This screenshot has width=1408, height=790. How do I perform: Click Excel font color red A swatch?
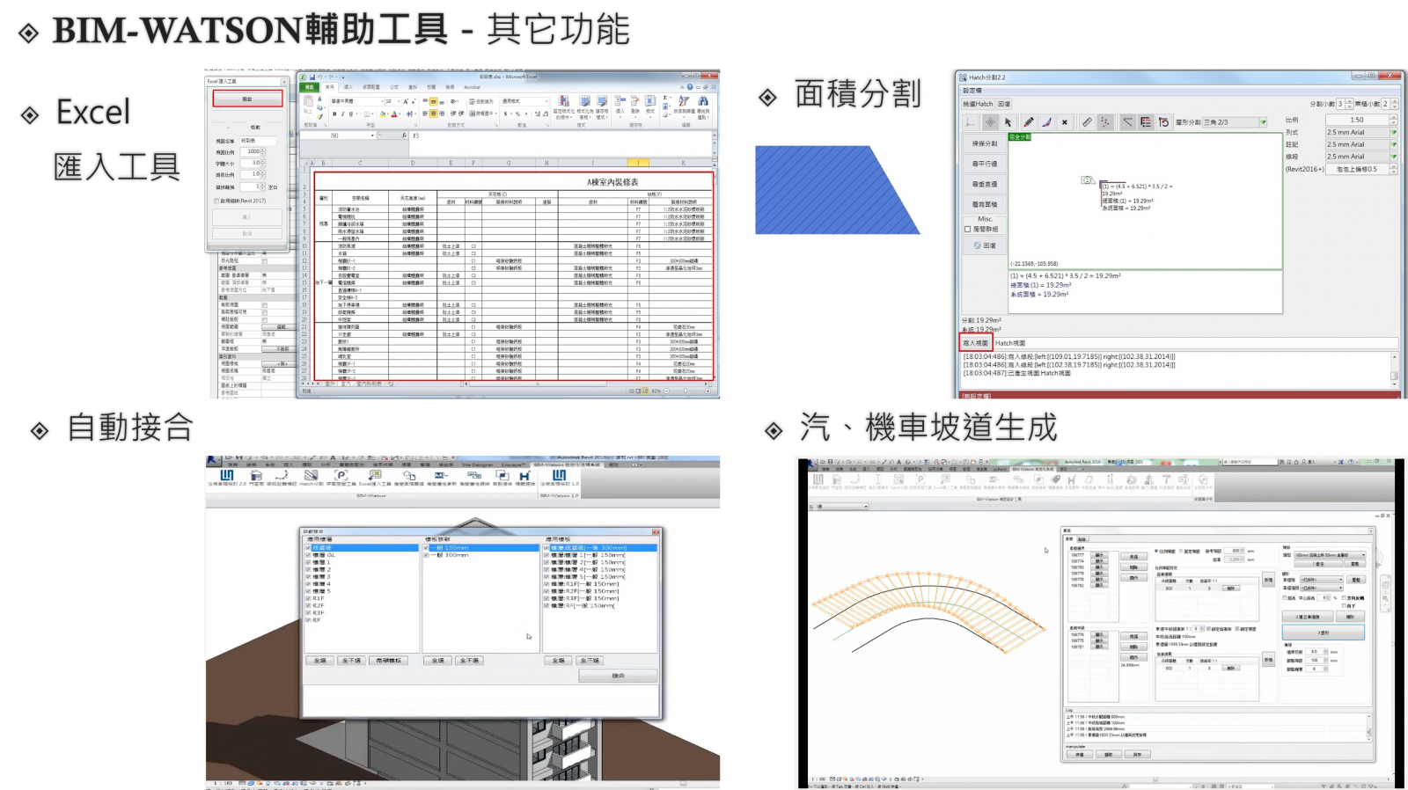[394, 113]
